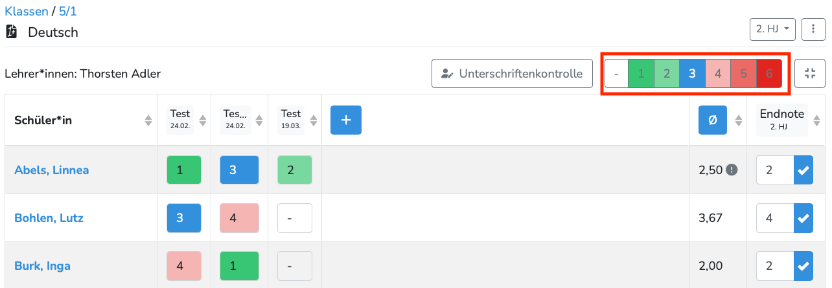
Task: Go to Klassen breadcrumb
Action: (x=26, y=11)
